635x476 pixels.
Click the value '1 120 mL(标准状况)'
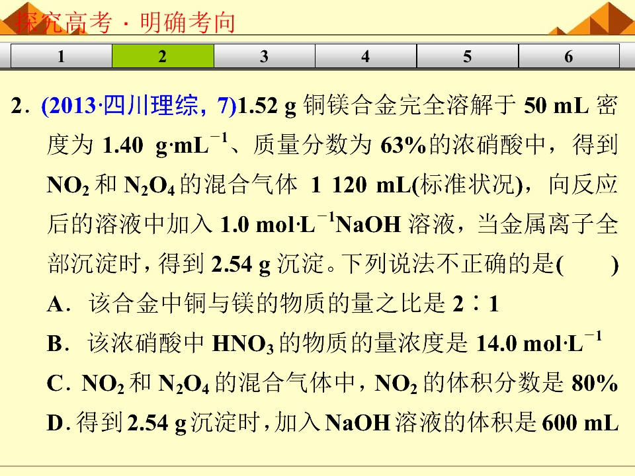[417, 185]
